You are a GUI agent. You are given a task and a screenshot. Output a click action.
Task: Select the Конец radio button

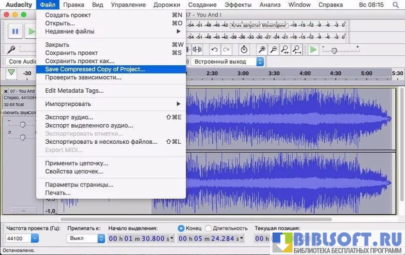click(x=181, y=228)
